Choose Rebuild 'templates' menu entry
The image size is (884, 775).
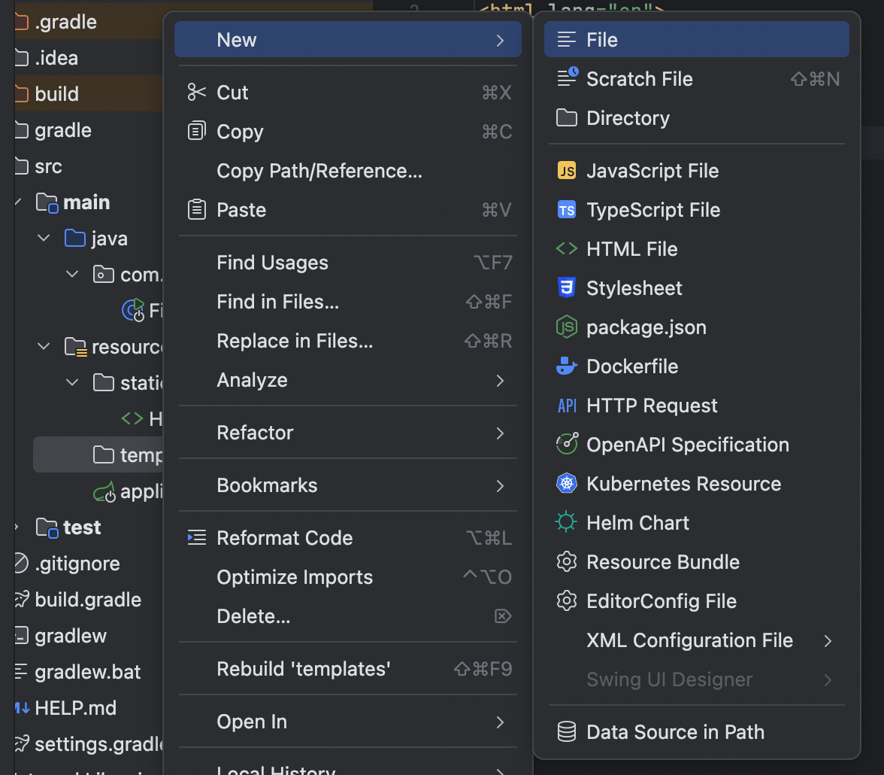pos(348,669)
